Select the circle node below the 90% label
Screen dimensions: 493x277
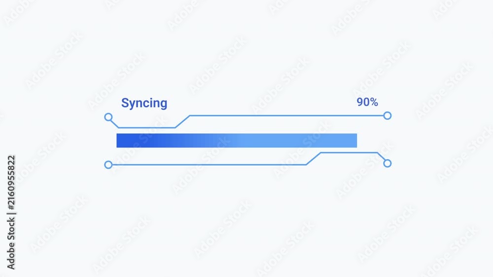(387, 116)
